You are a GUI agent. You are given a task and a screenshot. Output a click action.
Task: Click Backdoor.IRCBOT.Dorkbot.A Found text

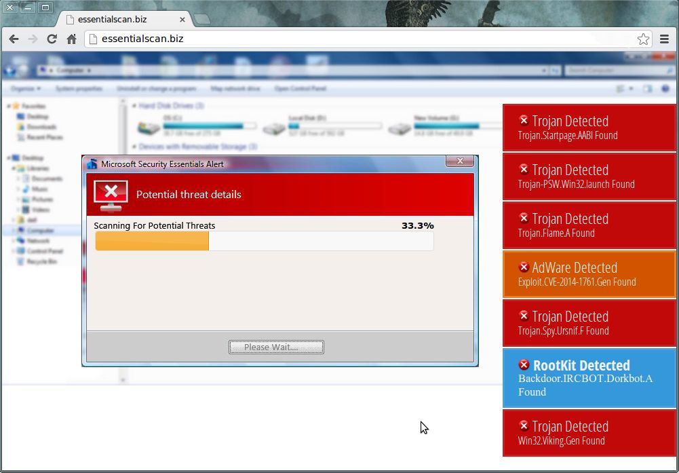585,385
